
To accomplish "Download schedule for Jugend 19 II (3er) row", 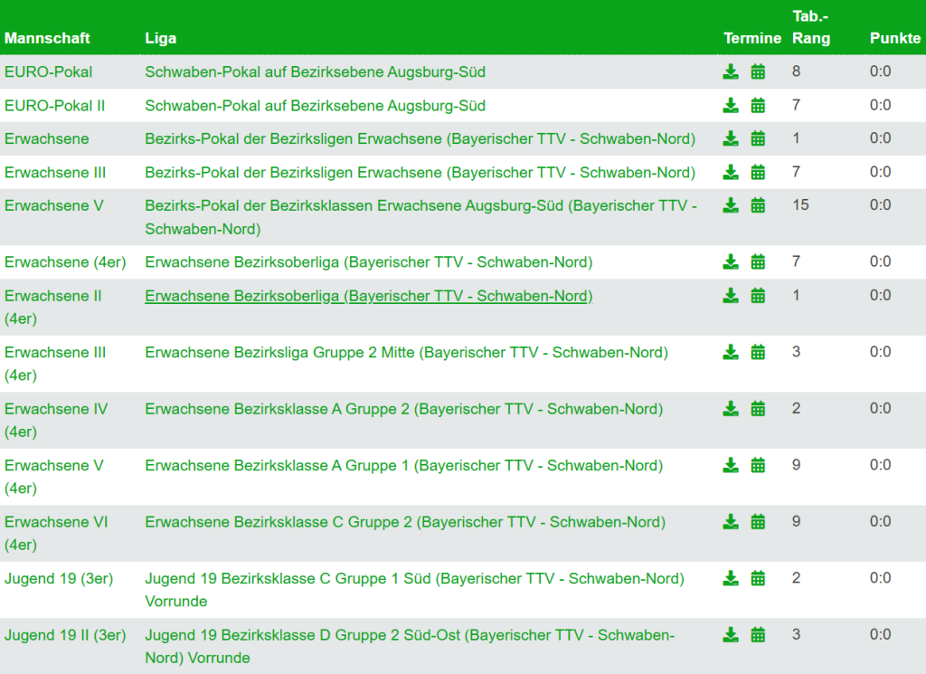I will pos(731,635).
